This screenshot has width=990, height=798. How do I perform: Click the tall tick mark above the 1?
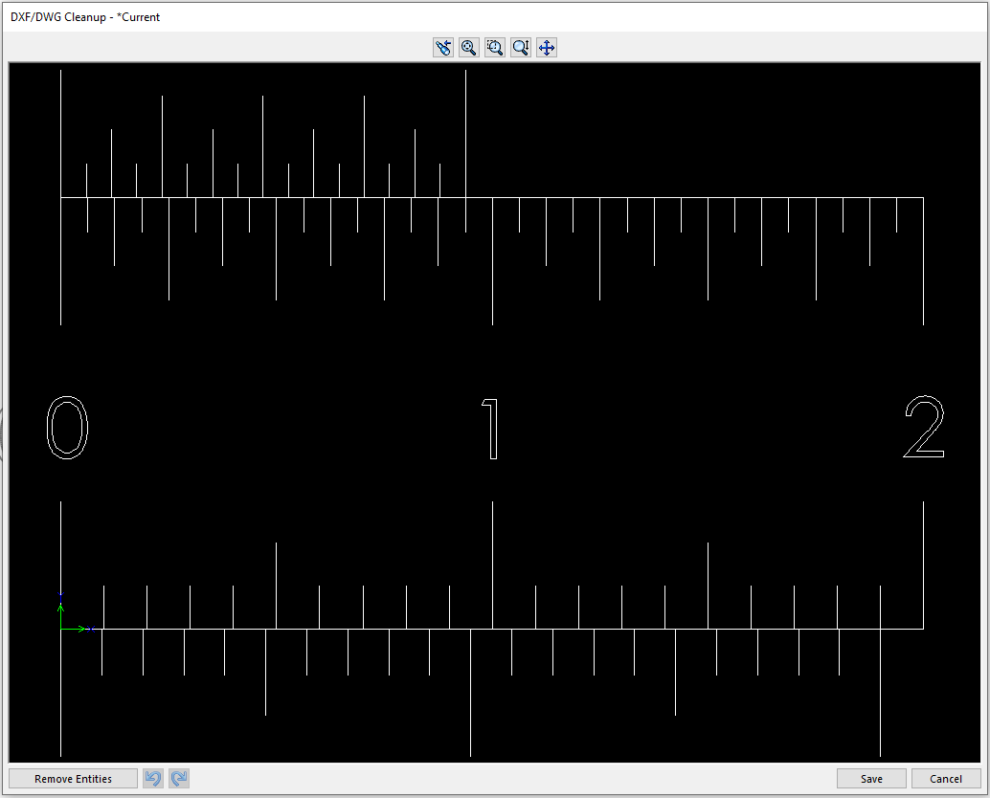465,124
